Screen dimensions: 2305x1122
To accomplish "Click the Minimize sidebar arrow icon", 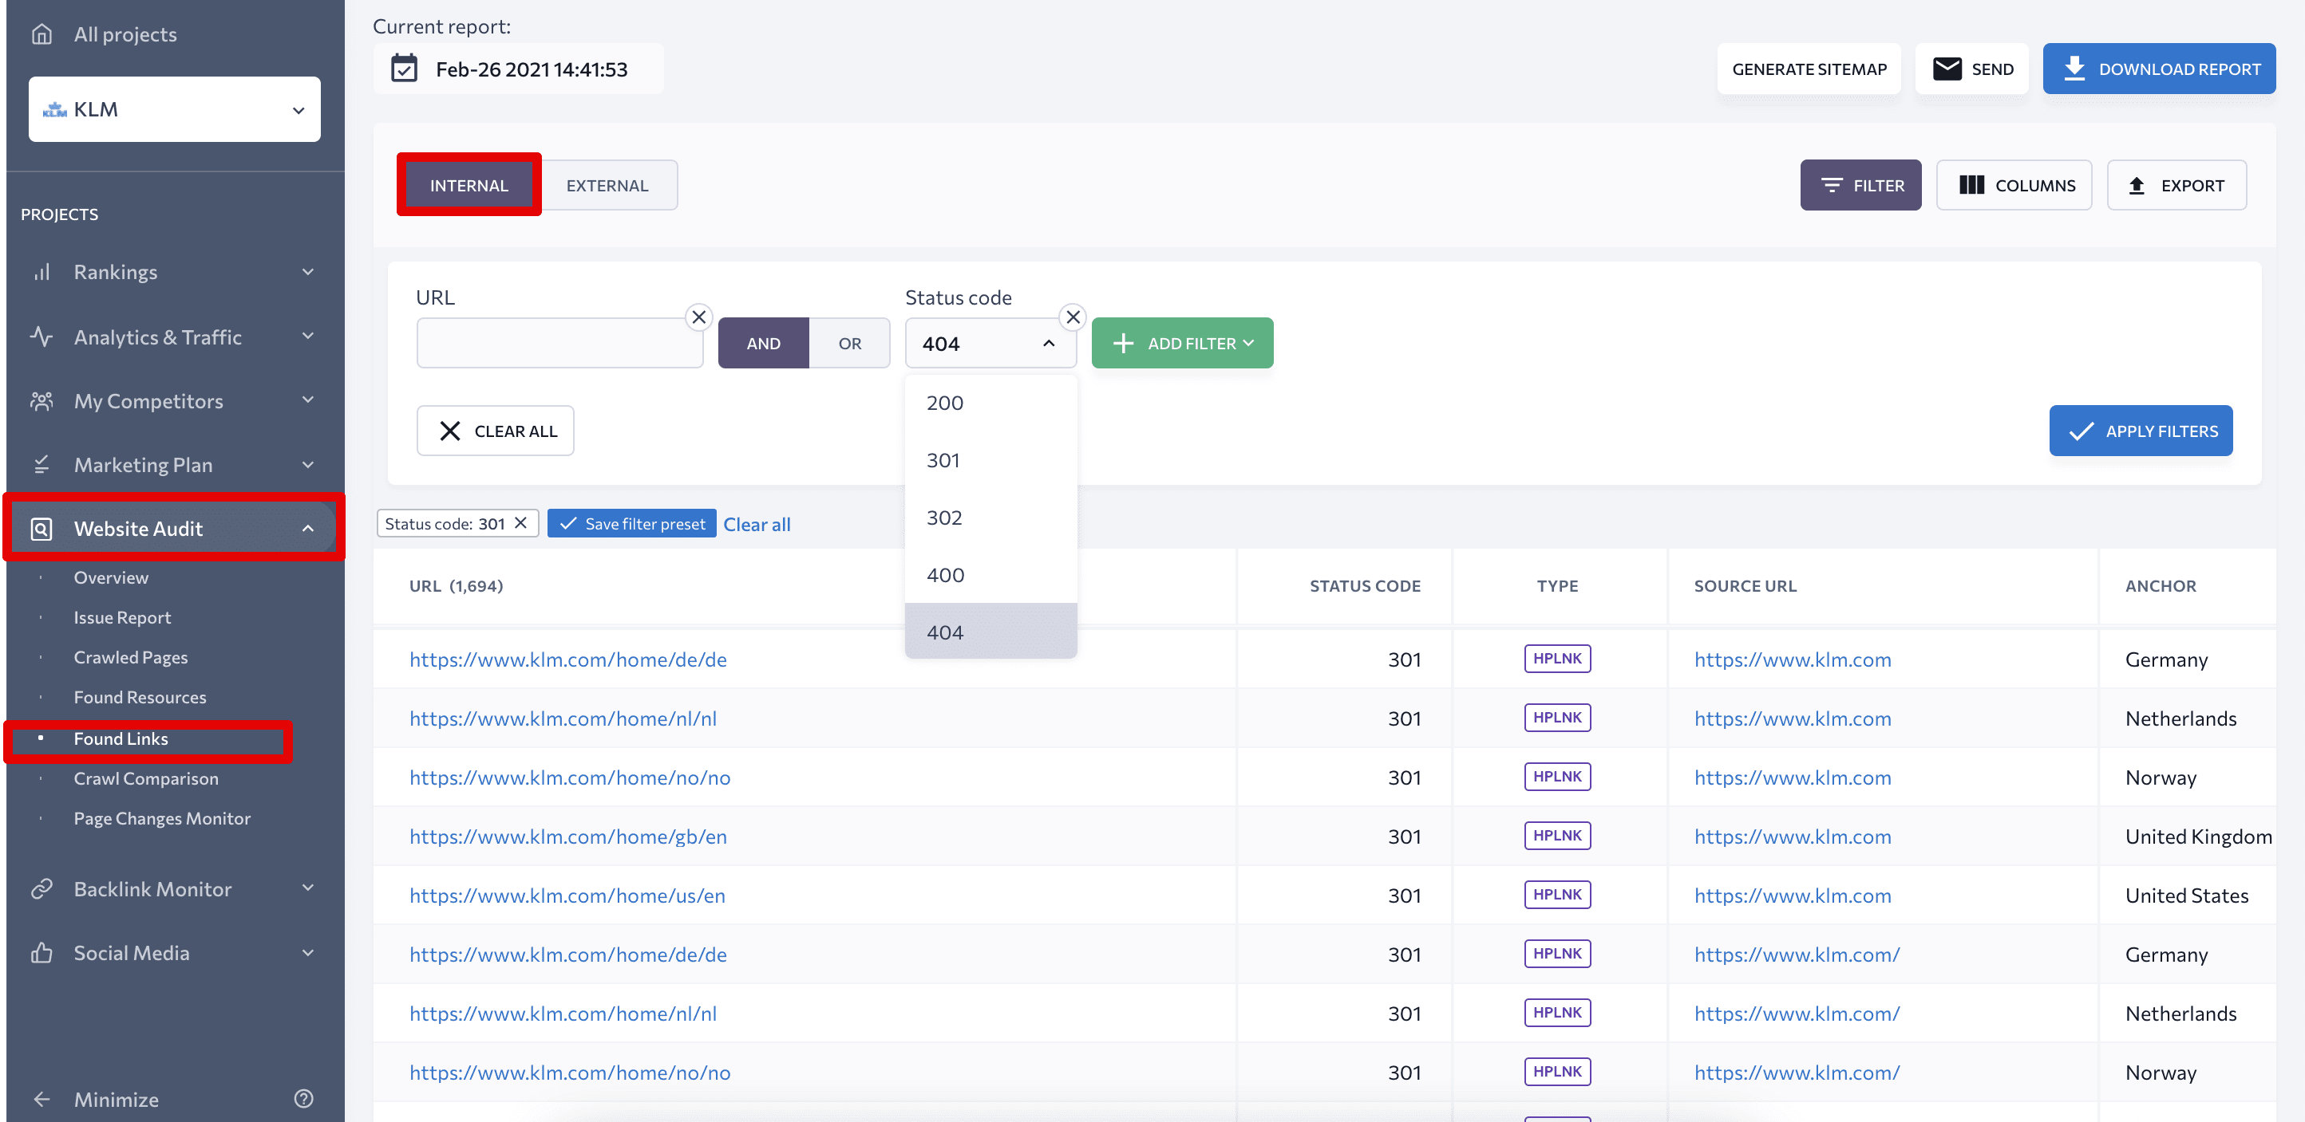I will click(42, 1099).
